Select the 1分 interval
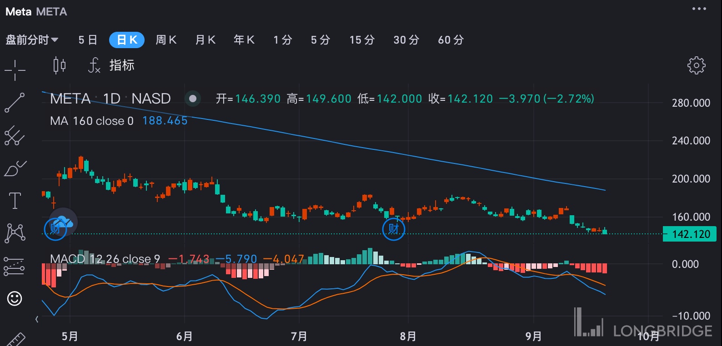 point(283,40)
